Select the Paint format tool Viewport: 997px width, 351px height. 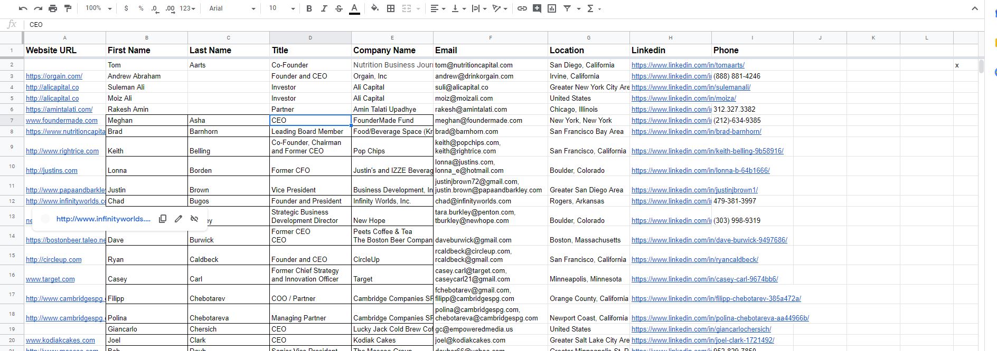(x=68, y=8)
